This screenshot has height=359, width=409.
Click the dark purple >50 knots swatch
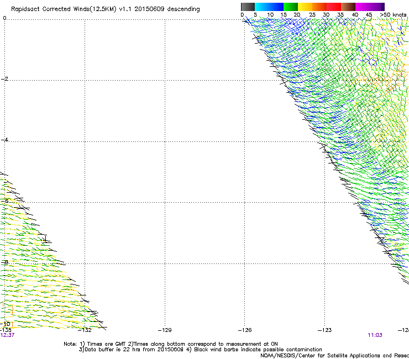[x=383, y=7]
